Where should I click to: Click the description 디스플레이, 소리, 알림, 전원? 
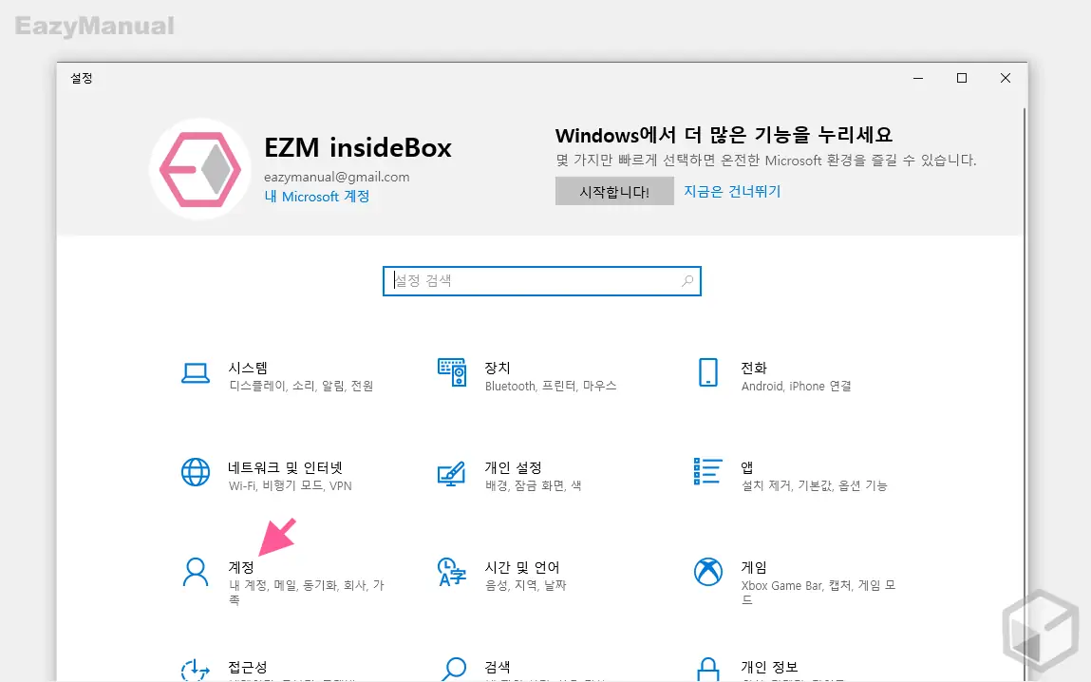301,386
